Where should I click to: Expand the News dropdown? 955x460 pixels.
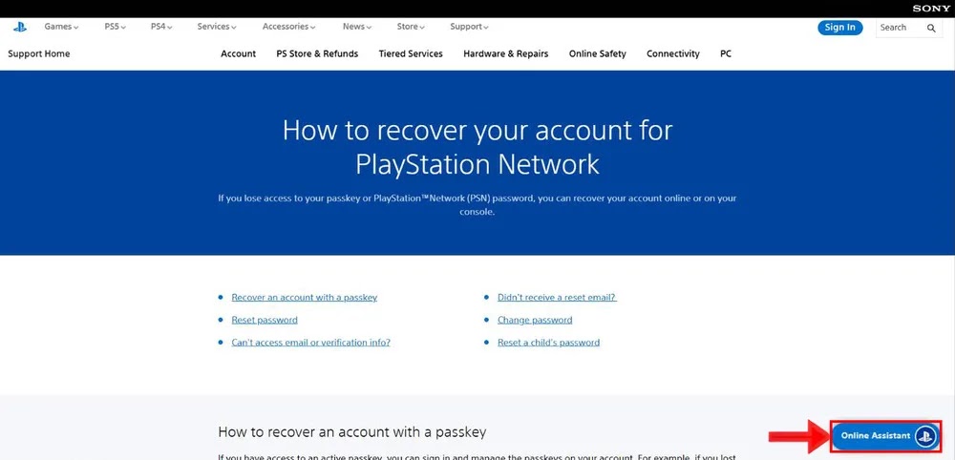(x=357, y=27)
